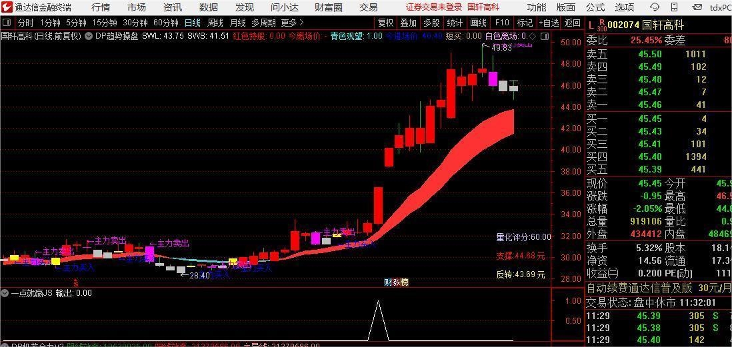Open the 数据 menu
732x347 pixels.
pos(208,7)
